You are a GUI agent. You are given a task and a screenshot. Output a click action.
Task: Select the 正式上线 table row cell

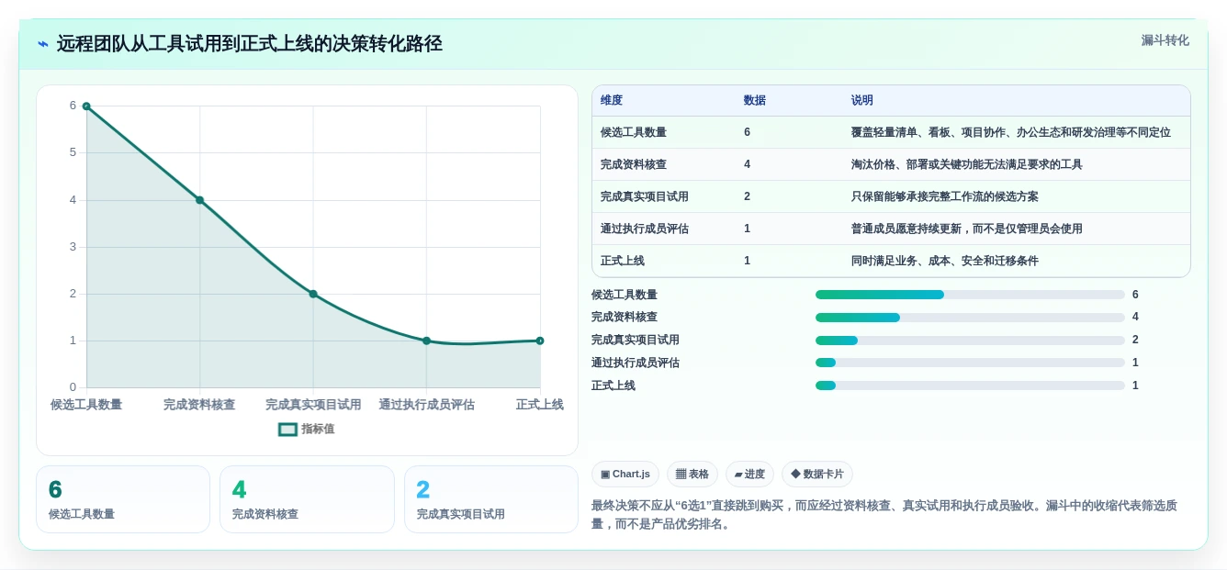pyautogui.click(x=623, y=261)
